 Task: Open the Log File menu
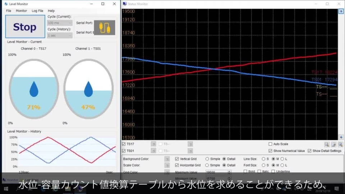tap(37, 10)
